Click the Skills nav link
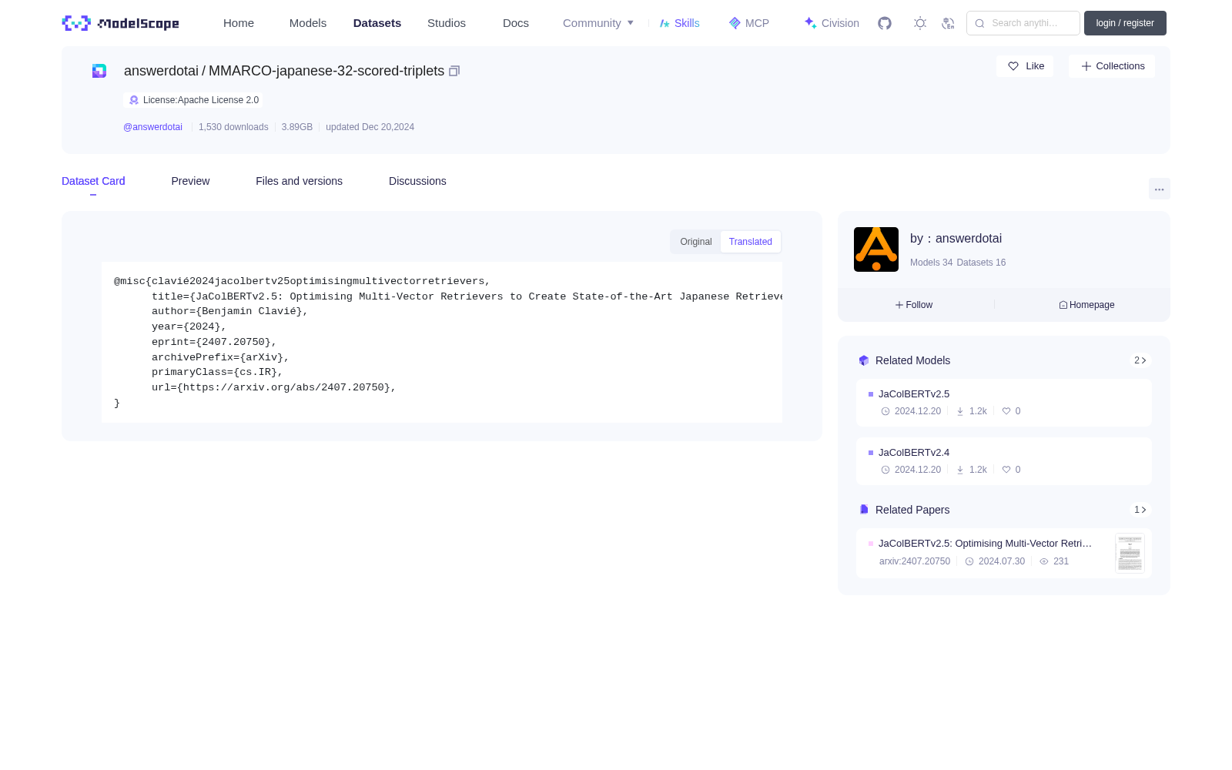 [x=680, y=23]
